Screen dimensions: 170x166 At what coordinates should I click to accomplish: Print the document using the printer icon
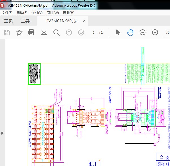[x=31, y=32]
